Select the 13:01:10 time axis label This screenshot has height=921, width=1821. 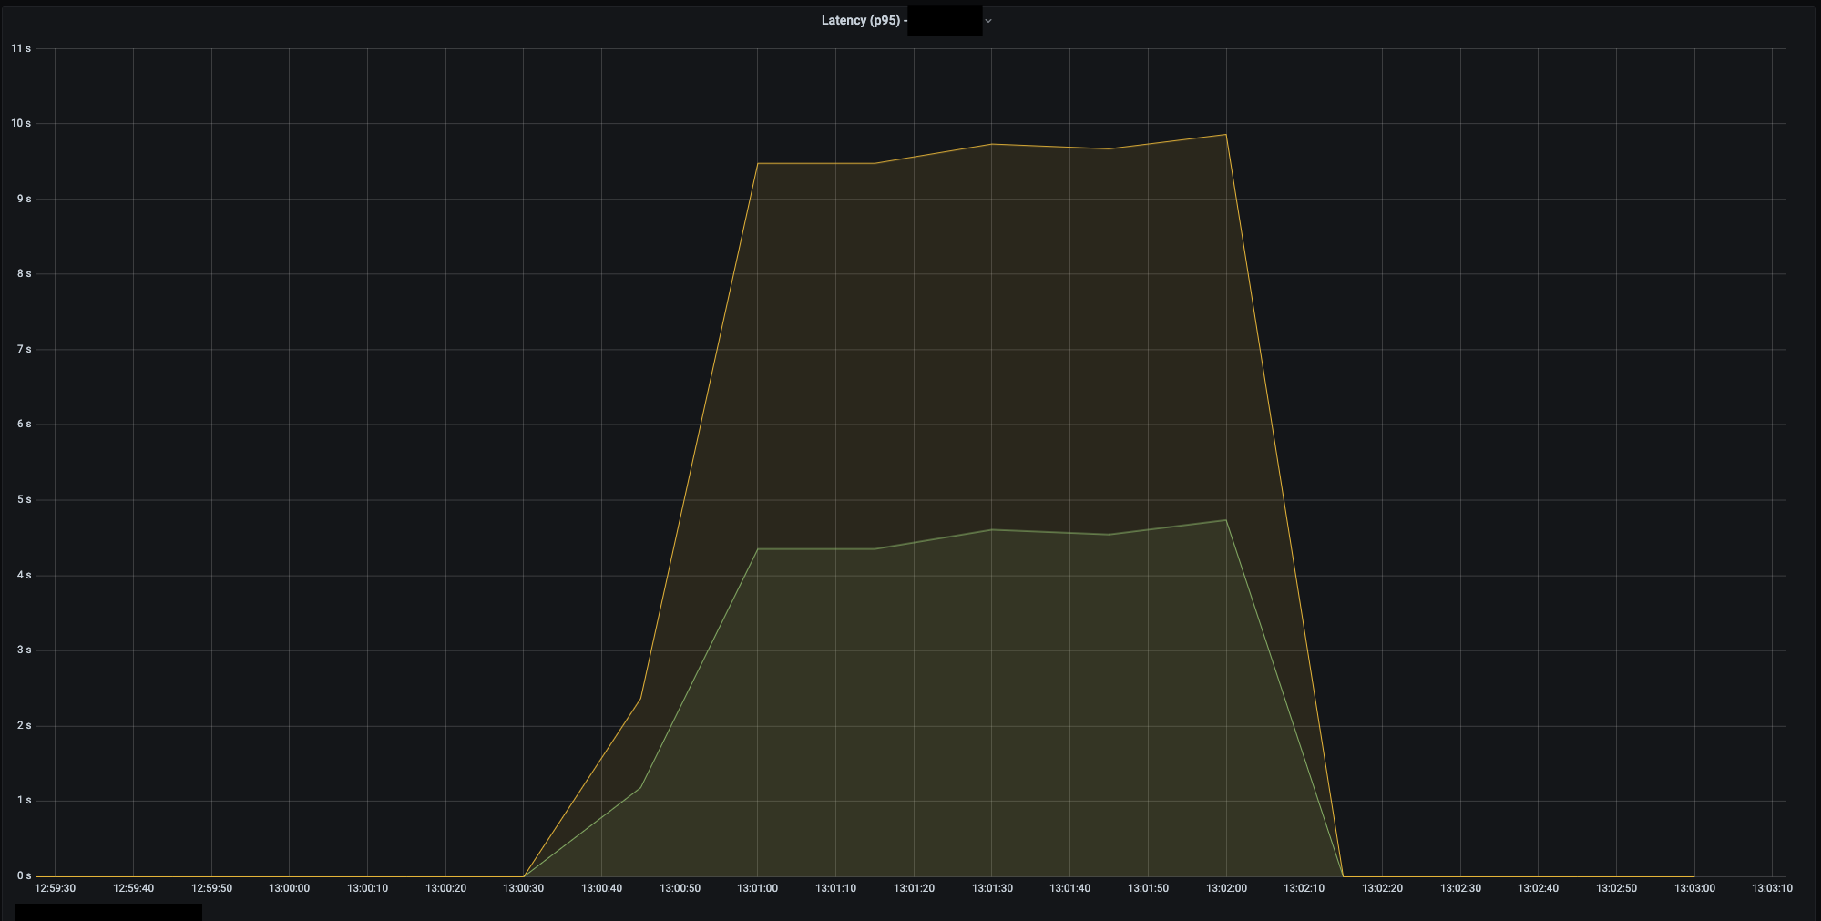[x=836, y=888]
